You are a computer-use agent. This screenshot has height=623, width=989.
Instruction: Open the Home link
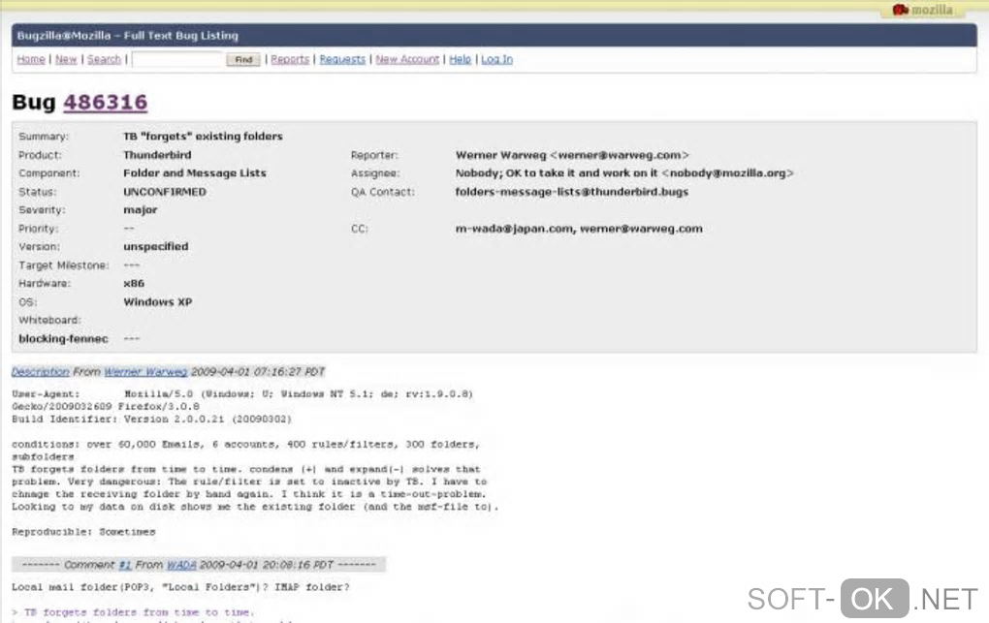[31, 59]
